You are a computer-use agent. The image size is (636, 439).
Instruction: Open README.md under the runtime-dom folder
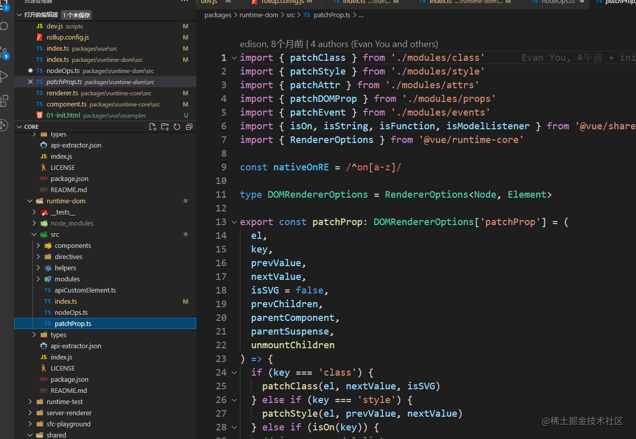(105, 390)
